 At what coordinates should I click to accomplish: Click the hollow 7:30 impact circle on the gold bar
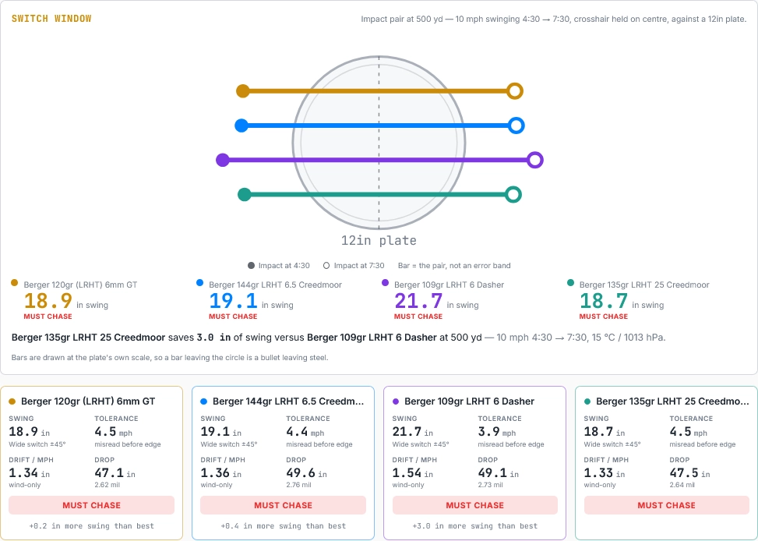515,91
